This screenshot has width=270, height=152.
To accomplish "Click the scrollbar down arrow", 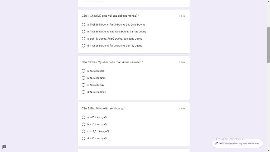I will 268,151.
